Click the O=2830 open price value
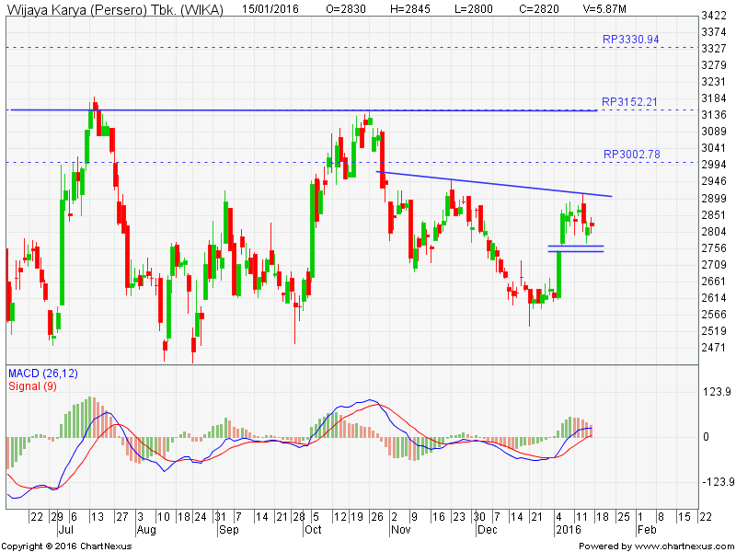Screen dimensions: 736x552 [345, 7]
